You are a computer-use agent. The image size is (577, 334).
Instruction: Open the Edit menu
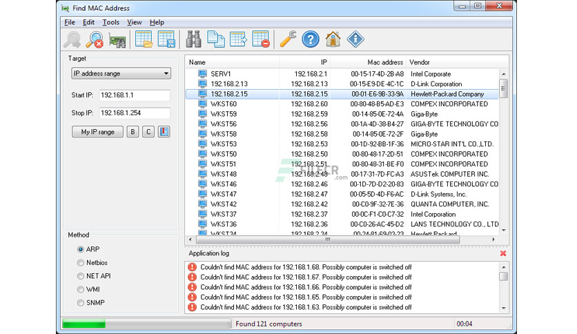88,23
